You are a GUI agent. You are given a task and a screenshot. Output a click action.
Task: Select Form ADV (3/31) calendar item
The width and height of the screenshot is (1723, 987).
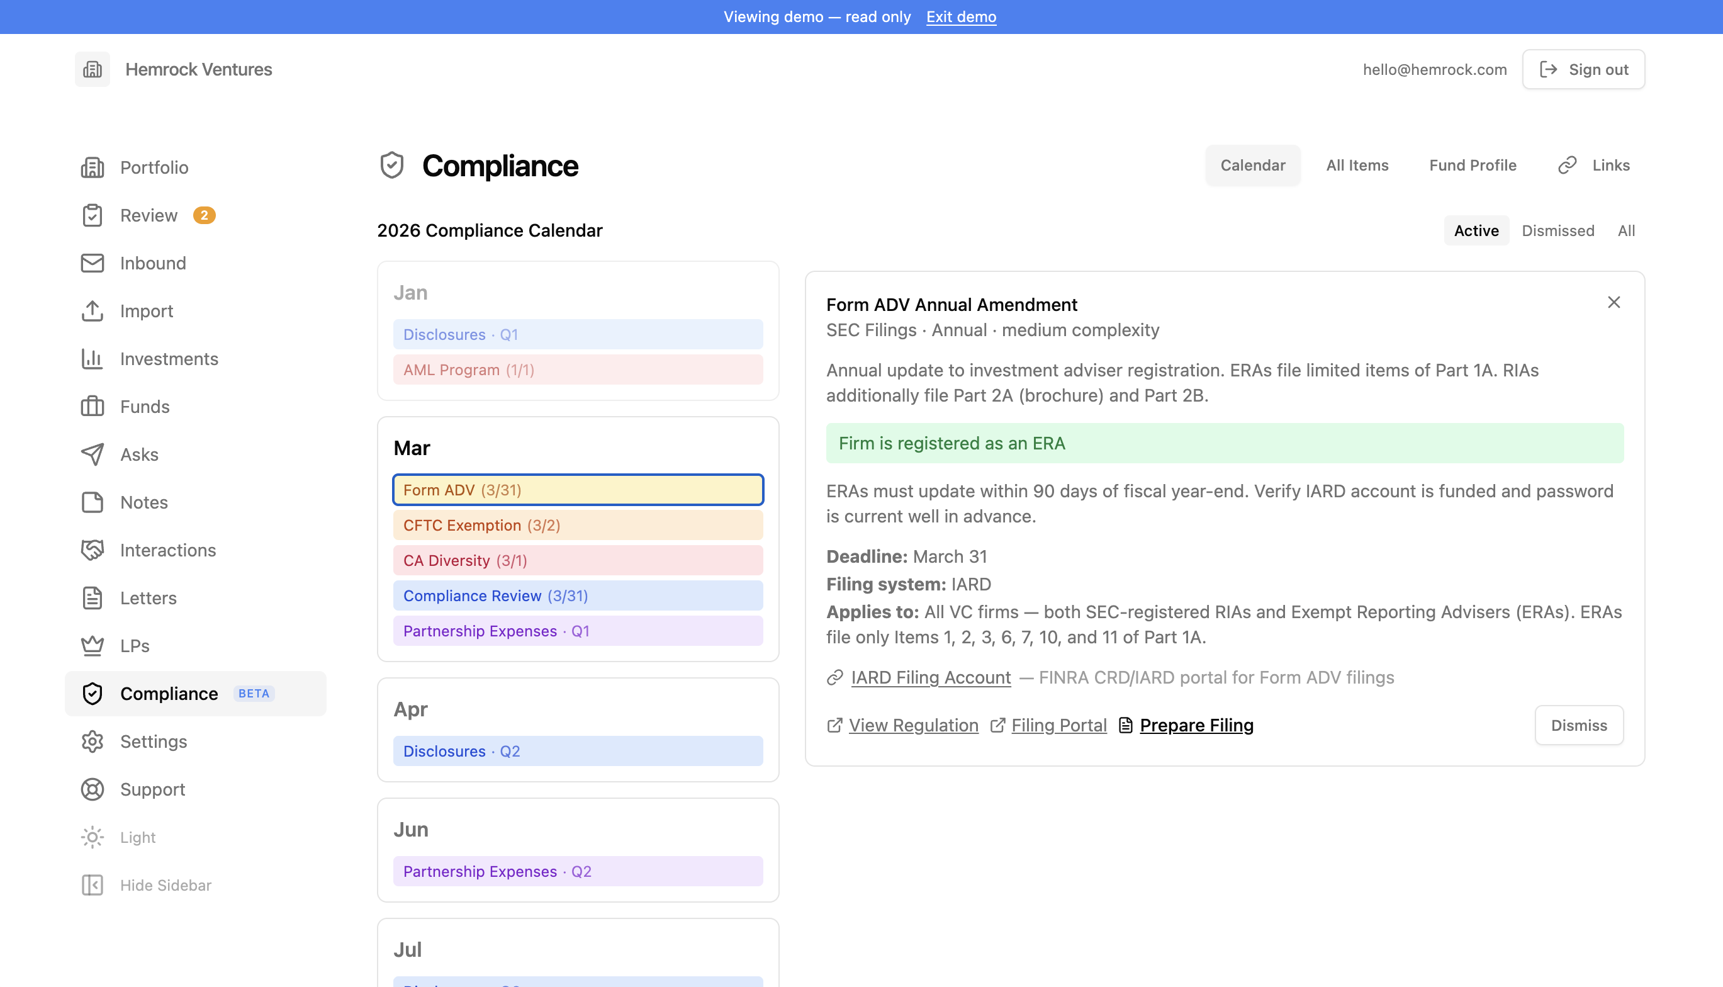[x=578, y=490]
